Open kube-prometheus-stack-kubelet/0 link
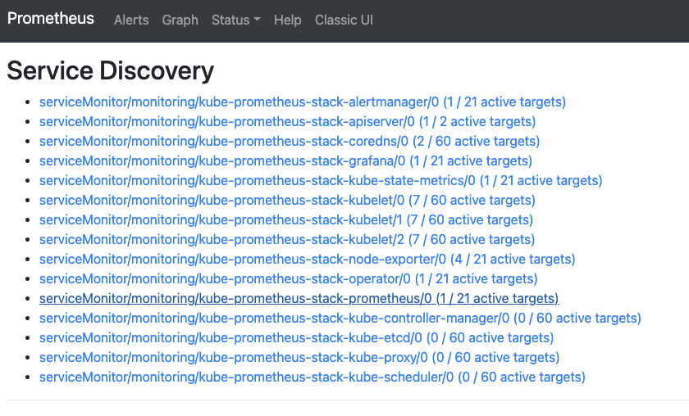 point(287,201)
